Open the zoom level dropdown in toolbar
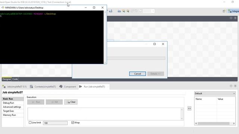239x134 pixels. pyautogui.click(x=153, y=11)
